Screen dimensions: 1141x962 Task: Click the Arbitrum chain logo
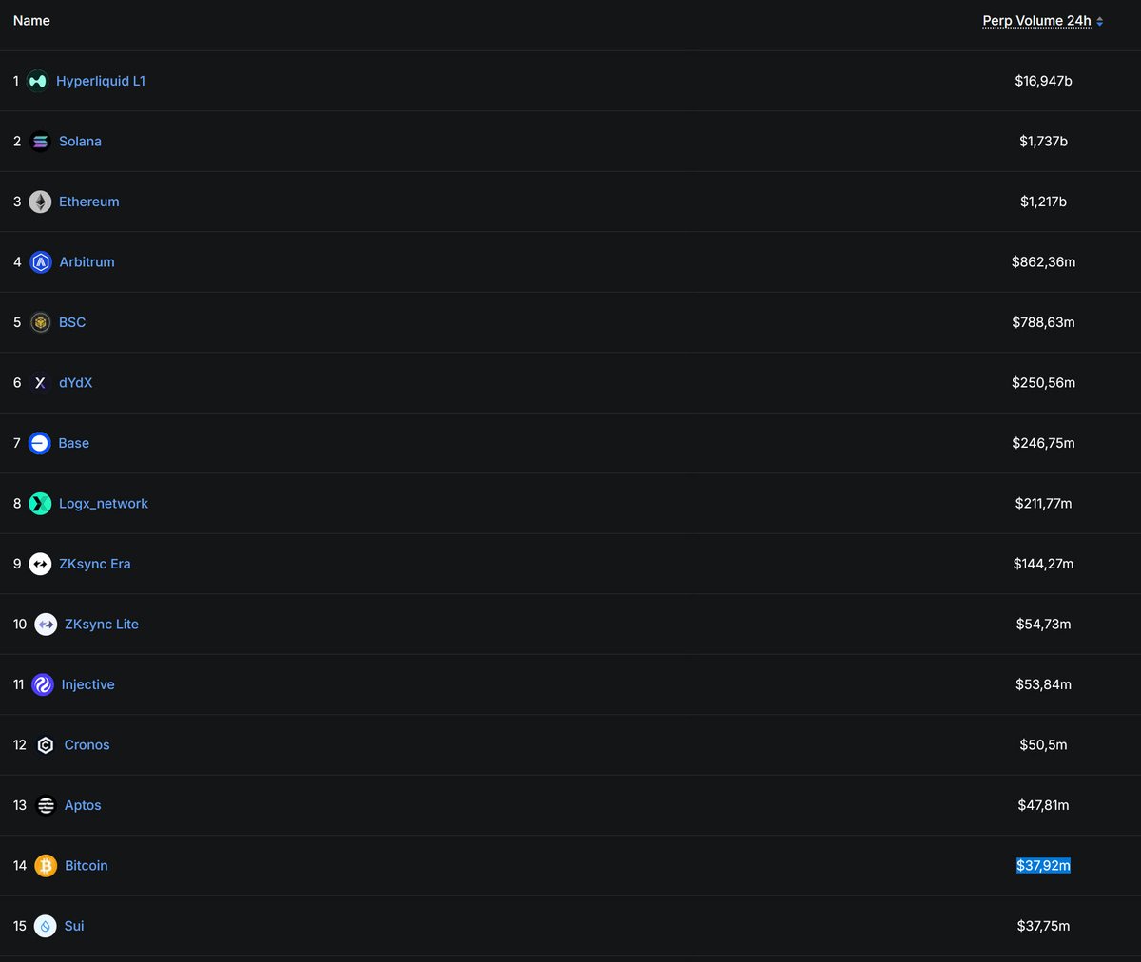pyautogui.click(x=41, y=262)
